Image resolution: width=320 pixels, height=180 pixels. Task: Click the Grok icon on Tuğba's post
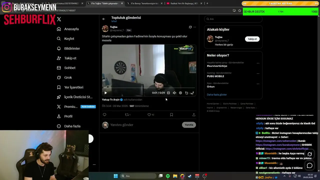click(x=190, y=27)
